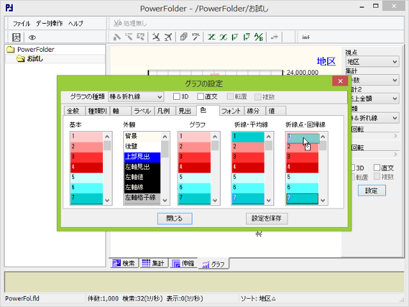Click the グラフ chart tab icon

click(206, 264)
